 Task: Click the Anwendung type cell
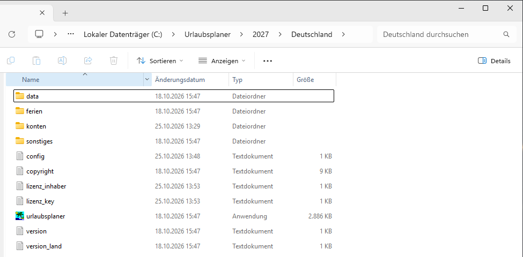[249, 216]
